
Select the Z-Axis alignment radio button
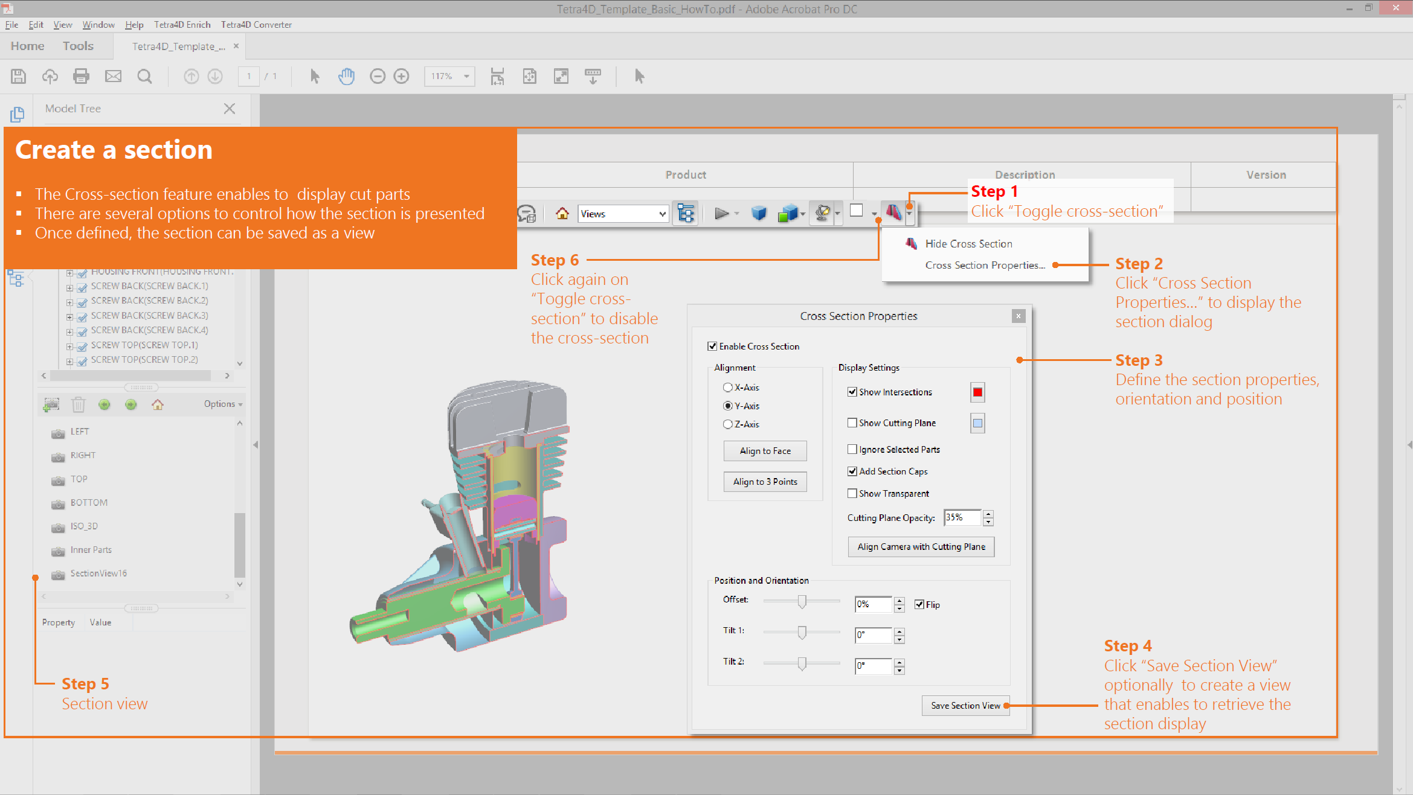point(728,424)
